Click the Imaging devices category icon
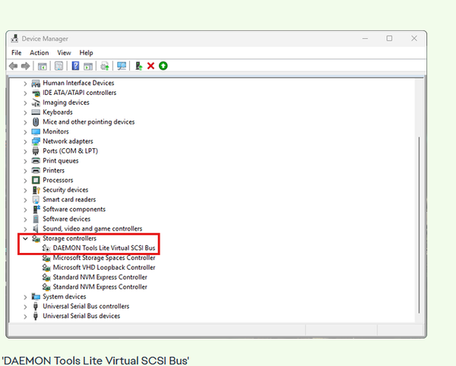 coord(36,103)
